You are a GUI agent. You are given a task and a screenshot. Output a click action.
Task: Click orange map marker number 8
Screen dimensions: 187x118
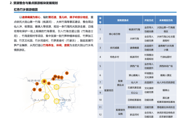click(53, 79)
